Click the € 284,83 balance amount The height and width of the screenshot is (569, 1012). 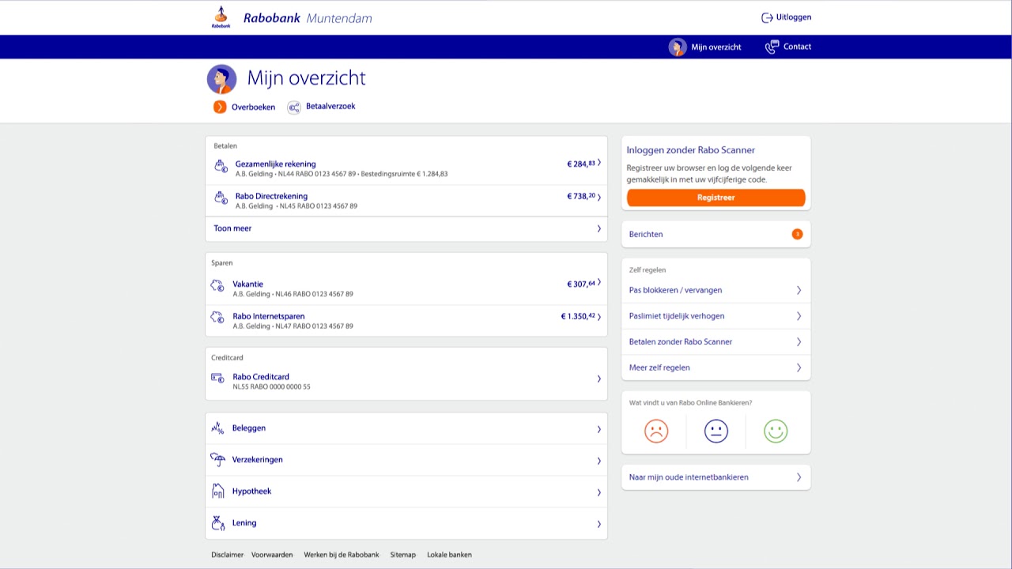[581, 164]
